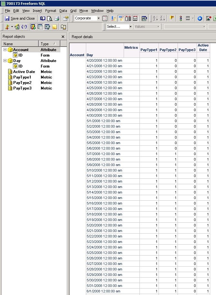Click the icon left of Corporate dropdown

(66, 18)
